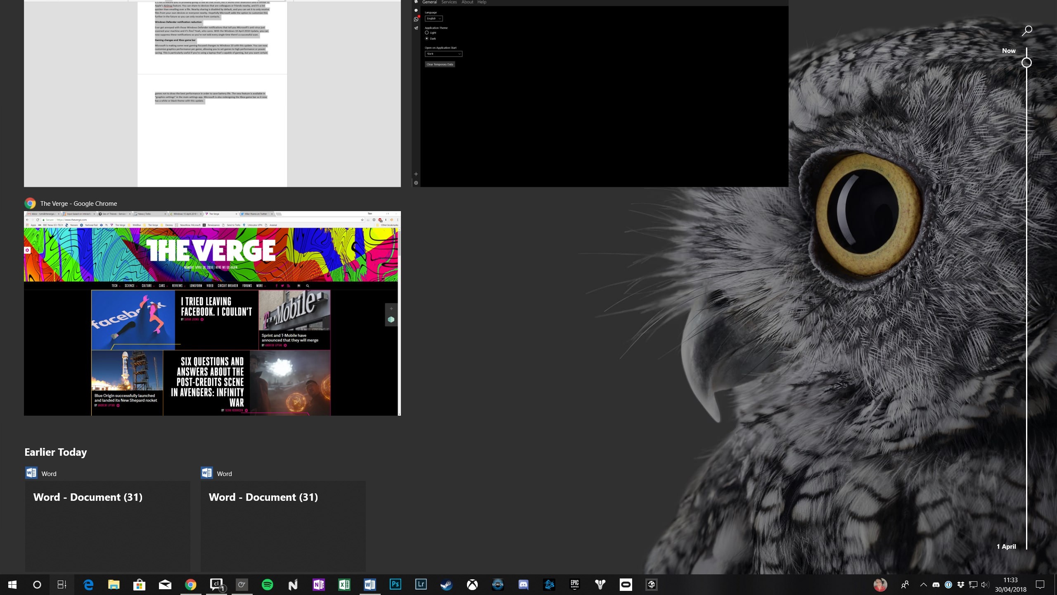1057x595 pixels.
Task: Switch to the Services tab in Franz
Action: click(449, 2)
